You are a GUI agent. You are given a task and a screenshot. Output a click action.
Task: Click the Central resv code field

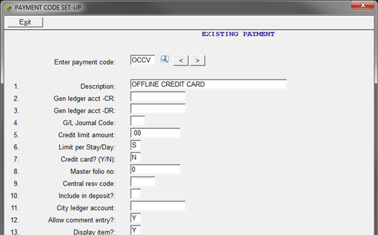143,181
